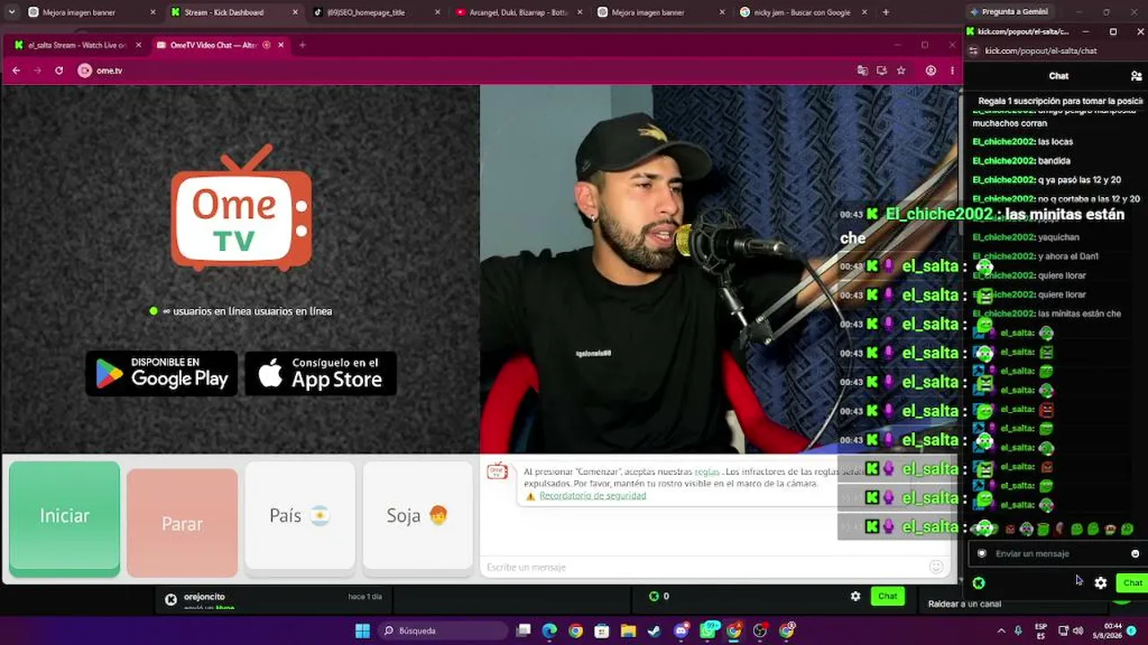
Task: Open the emoji picker in the OmeTV message box
Action: coord(936,566)
